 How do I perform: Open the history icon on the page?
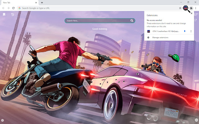(12, 15)
